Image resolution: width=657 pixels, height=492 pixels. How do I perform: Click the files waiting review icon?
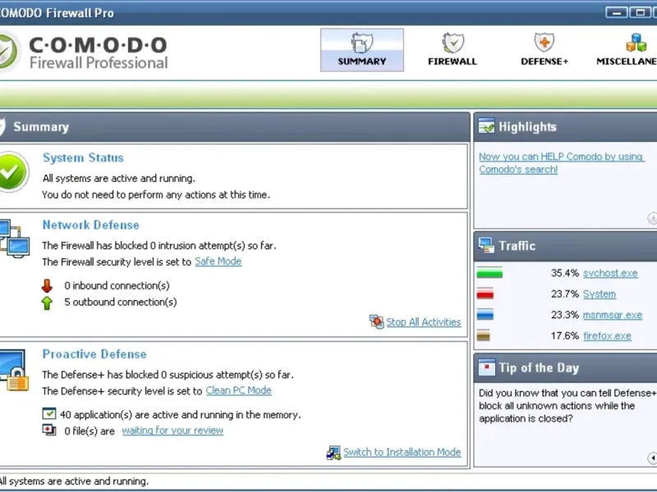(x=49, y=430)
